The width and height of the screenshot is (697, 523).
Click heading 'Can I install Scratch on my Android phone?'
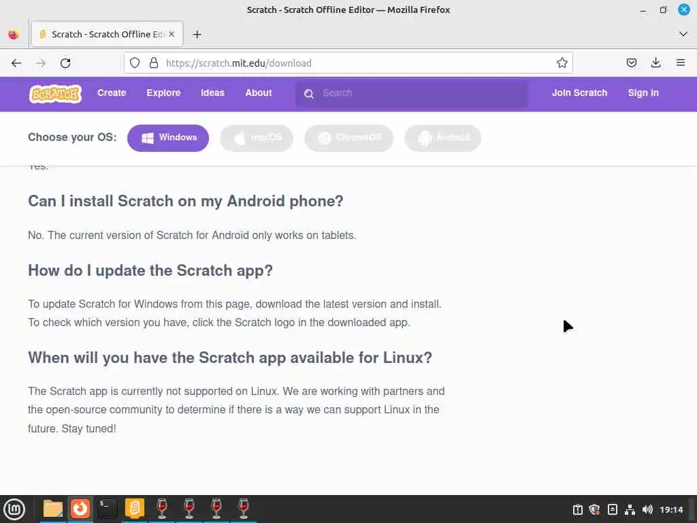coord(185,201)
